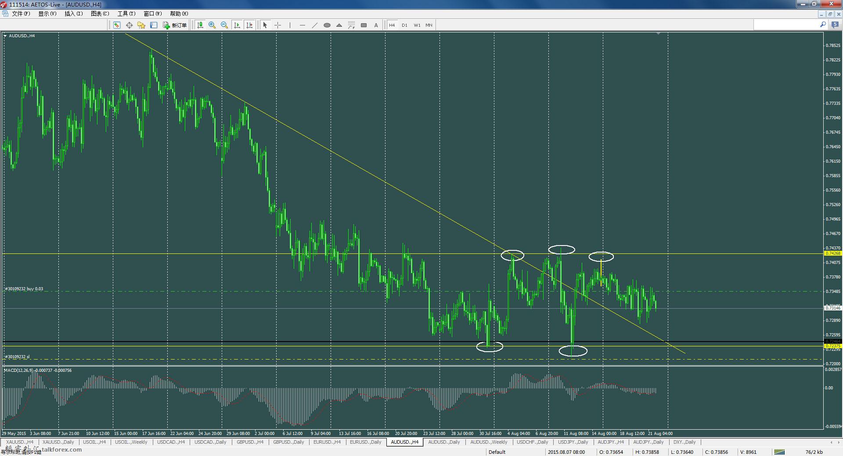Open the Data Window crosshair-target icon
The height and width of the screenshot is (456, 843).
coord(129,25)
